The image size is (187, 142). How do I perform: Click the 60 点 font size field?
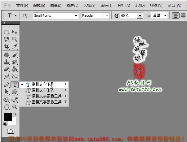129,15
